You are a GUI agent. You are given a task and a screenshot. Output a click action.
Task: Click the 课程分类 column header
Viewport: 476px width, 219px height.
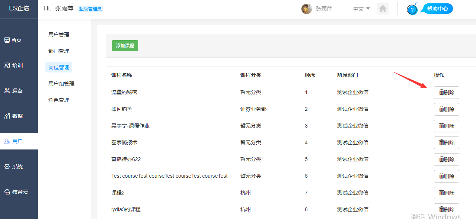[x=251, y=75]
